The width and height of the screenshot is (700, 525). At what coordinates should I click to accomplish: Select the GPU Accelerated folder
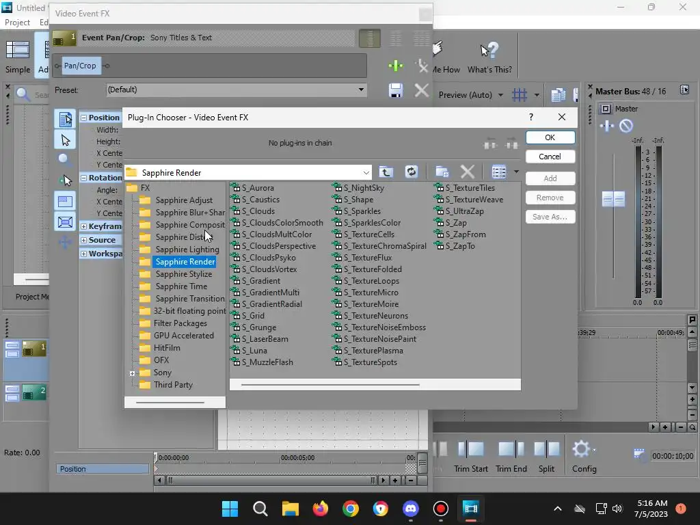pos(183,336)
